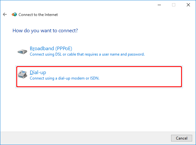
Task: Click the PPPoE text in the Broadband title
Action: (x=64, y=49)
